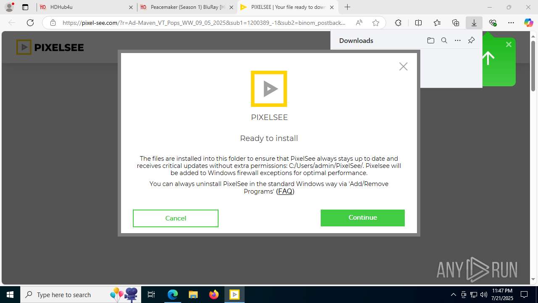The width and height of the screenshot is (538, 303).
Task: Click the pixel-see.com address bar
Action: [204, 23]
